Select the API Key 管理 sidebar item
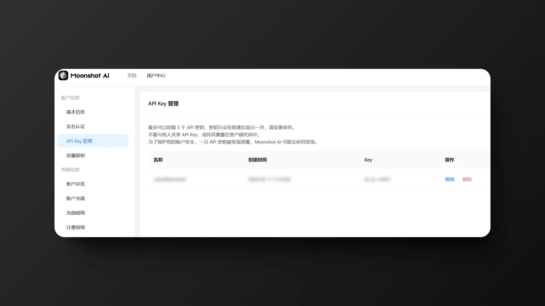The image size is (545, 306). [79, 141]
